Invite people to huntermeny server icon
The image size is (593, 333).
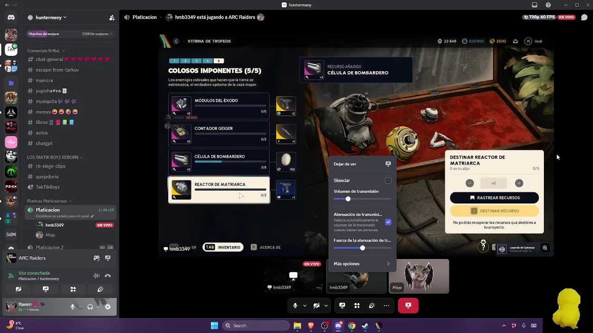(112, 18)
